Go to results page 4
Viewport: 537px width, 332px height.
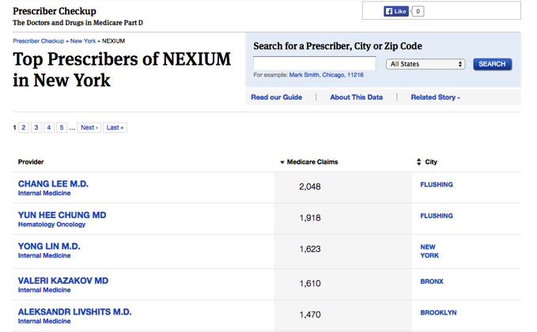(48, 128)
